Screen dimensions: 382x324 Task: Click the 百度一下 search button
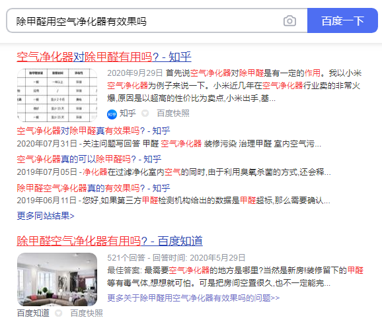(342, 20)
